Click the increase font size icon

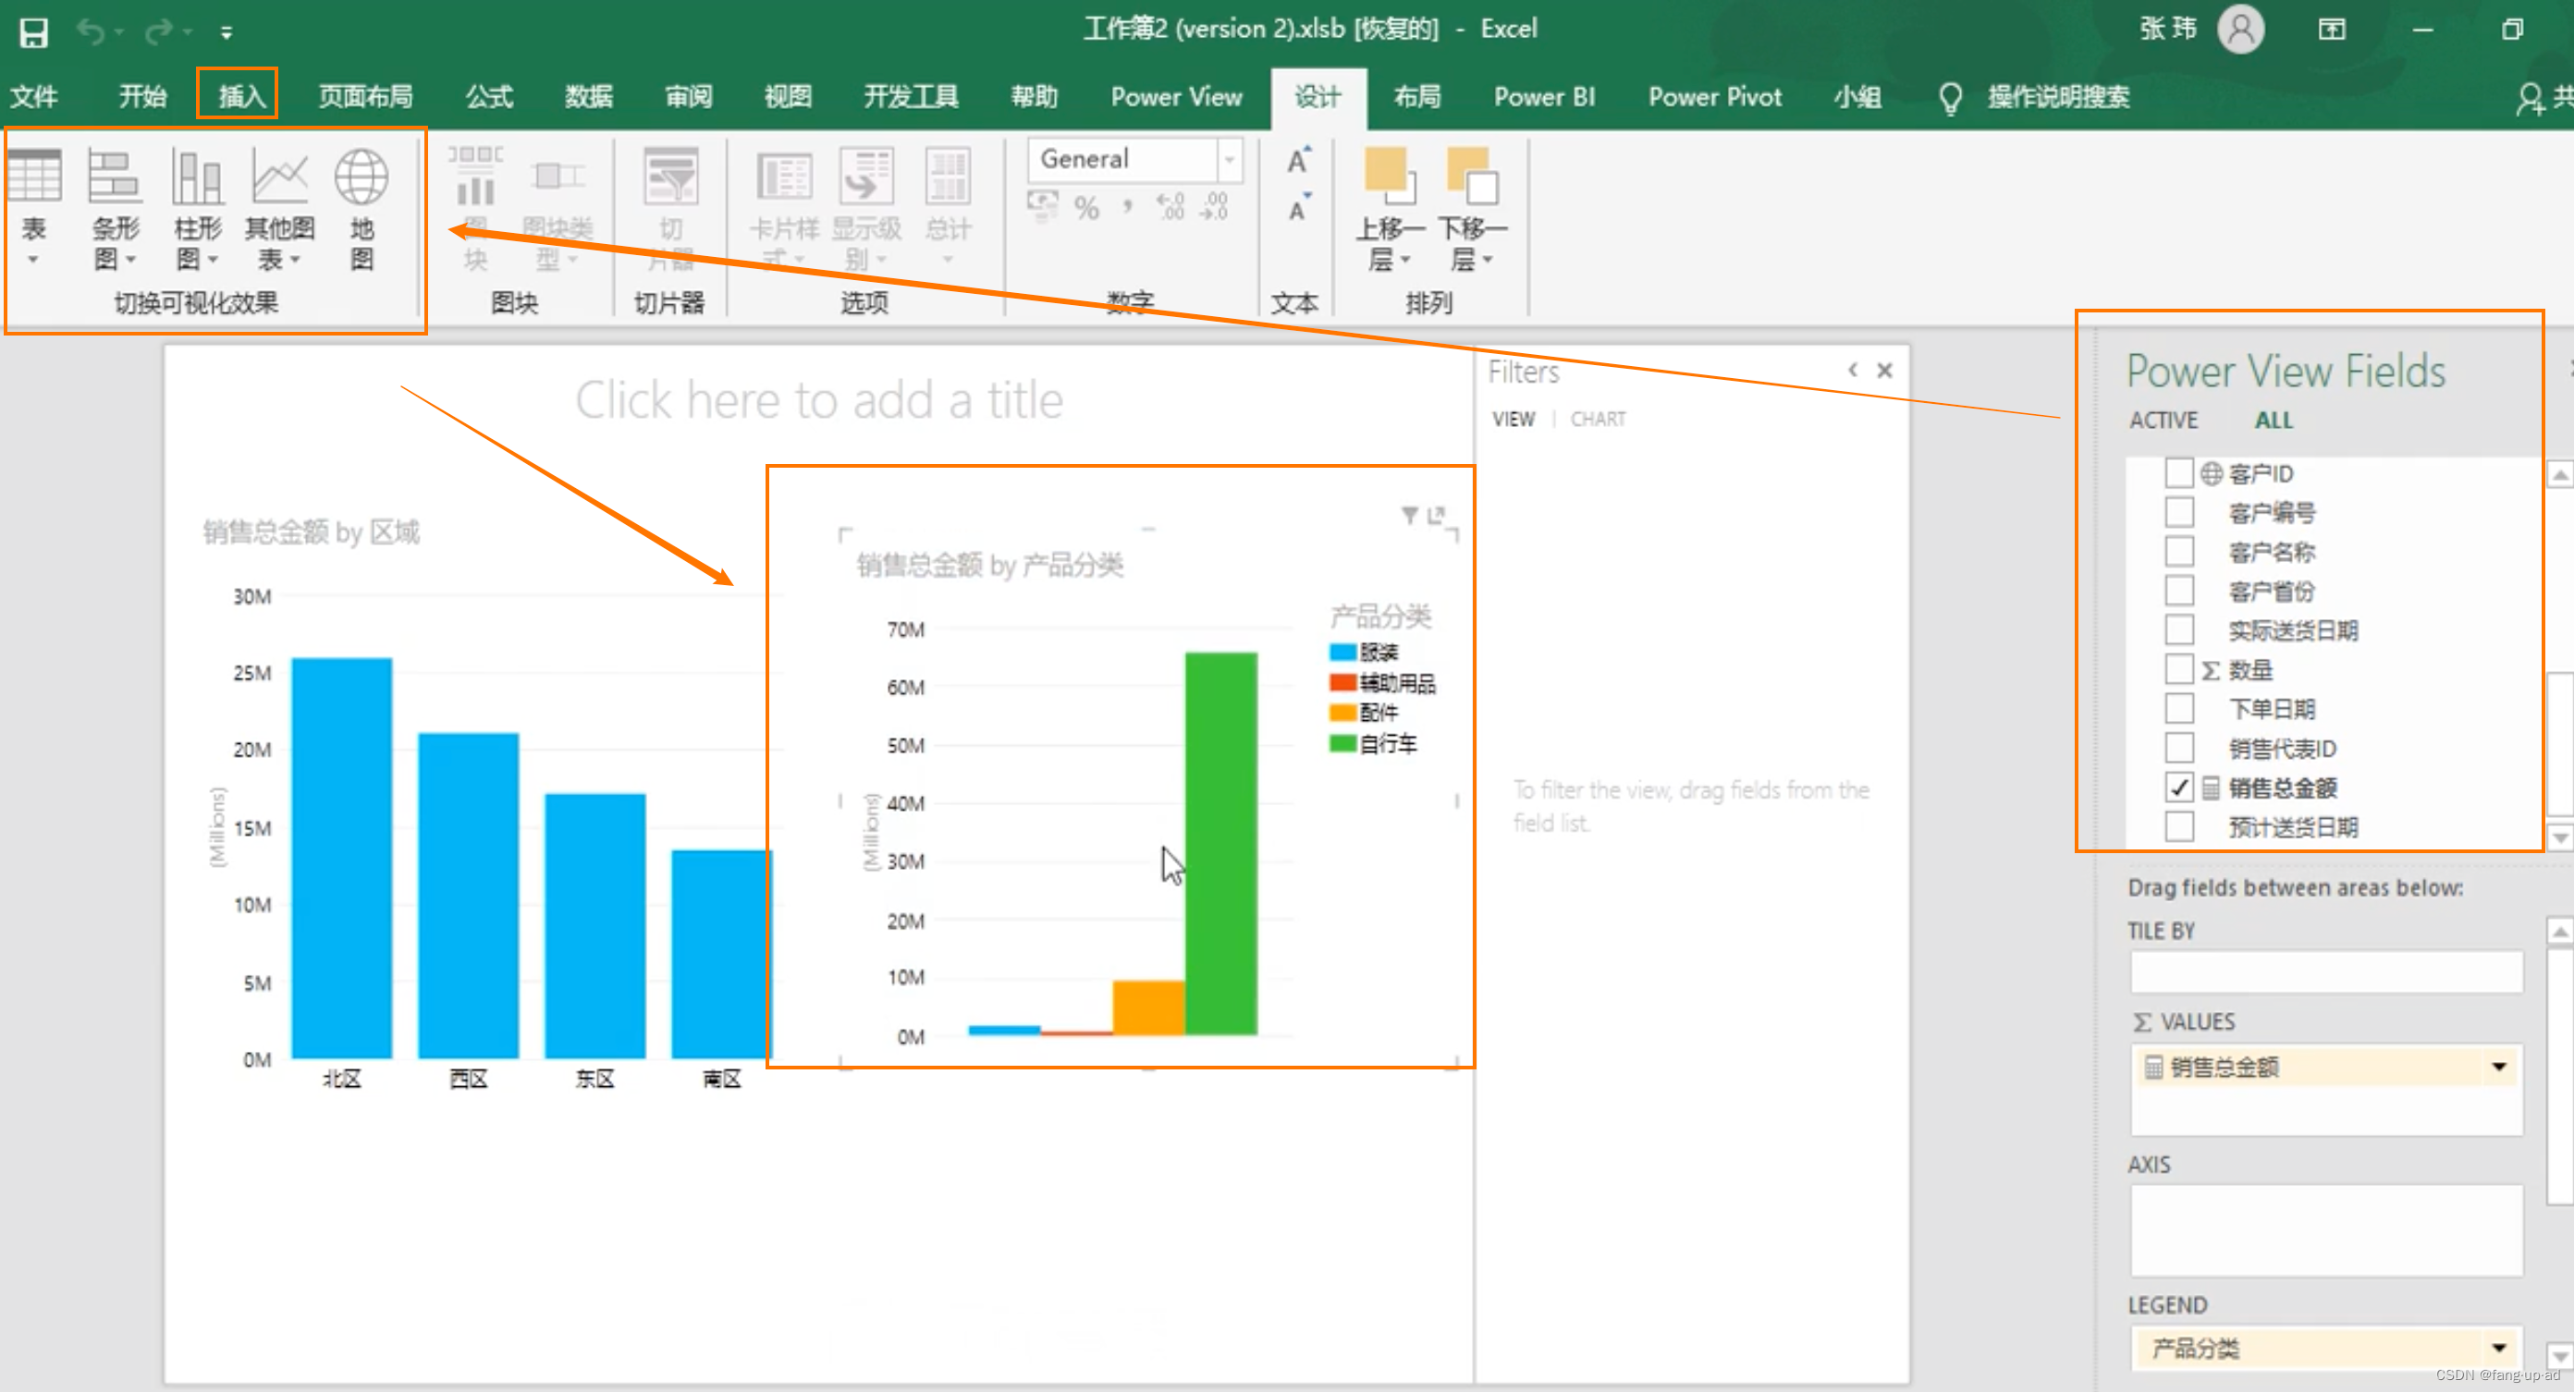coord(1296,160)
